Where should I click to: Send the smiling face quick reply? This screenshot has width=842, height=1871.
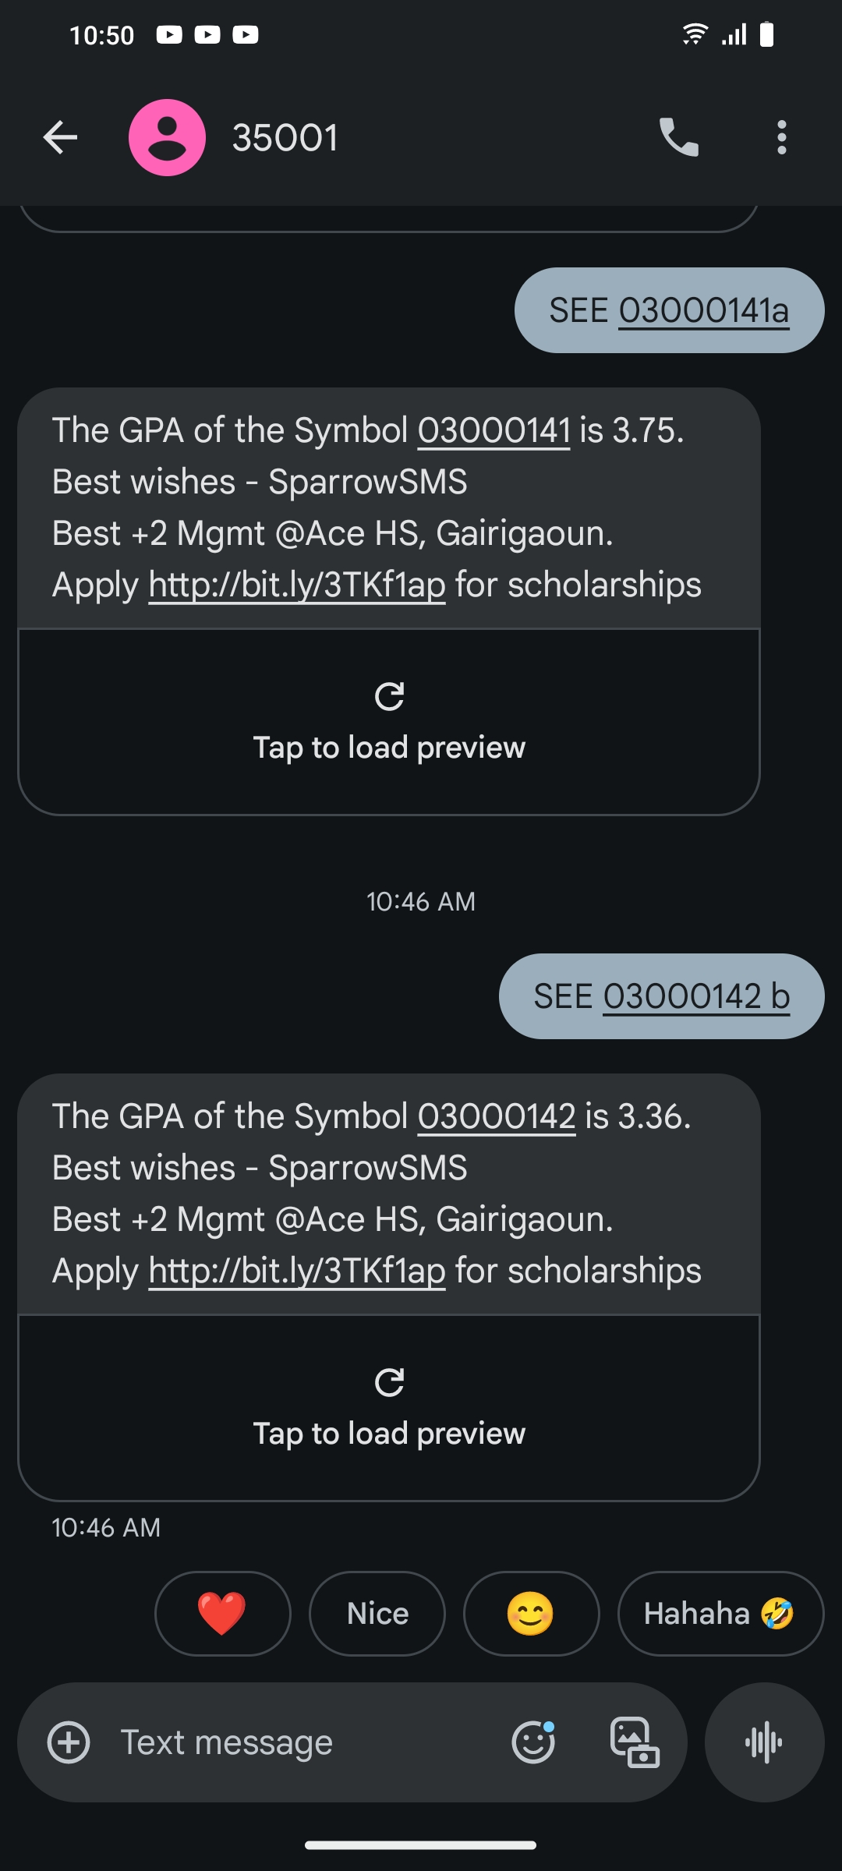tap(531, 1613)
